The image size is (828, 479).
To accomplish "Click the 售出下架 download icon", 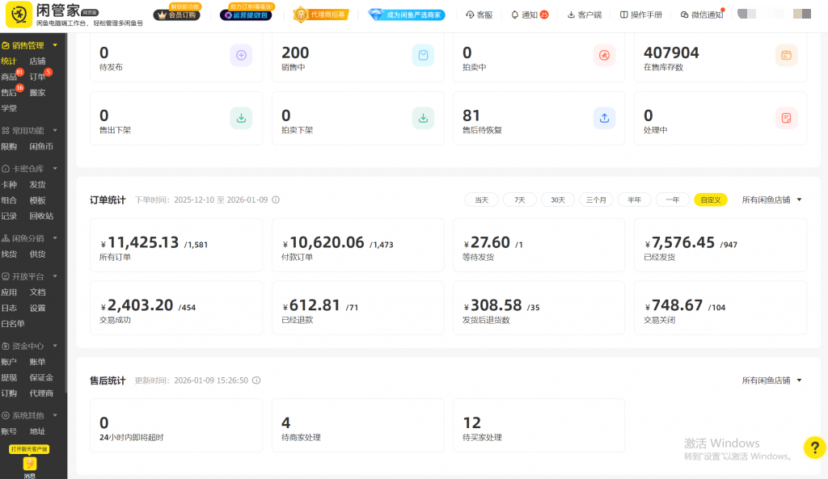I will [241, 118].
